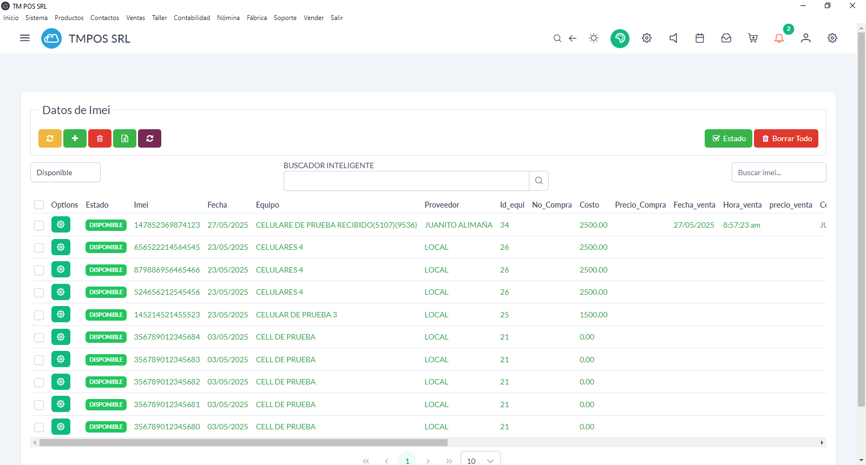Jump to last page double arrow
This screenshot has height=465, width=866.
pyautogui.click(x=449, y=461)
